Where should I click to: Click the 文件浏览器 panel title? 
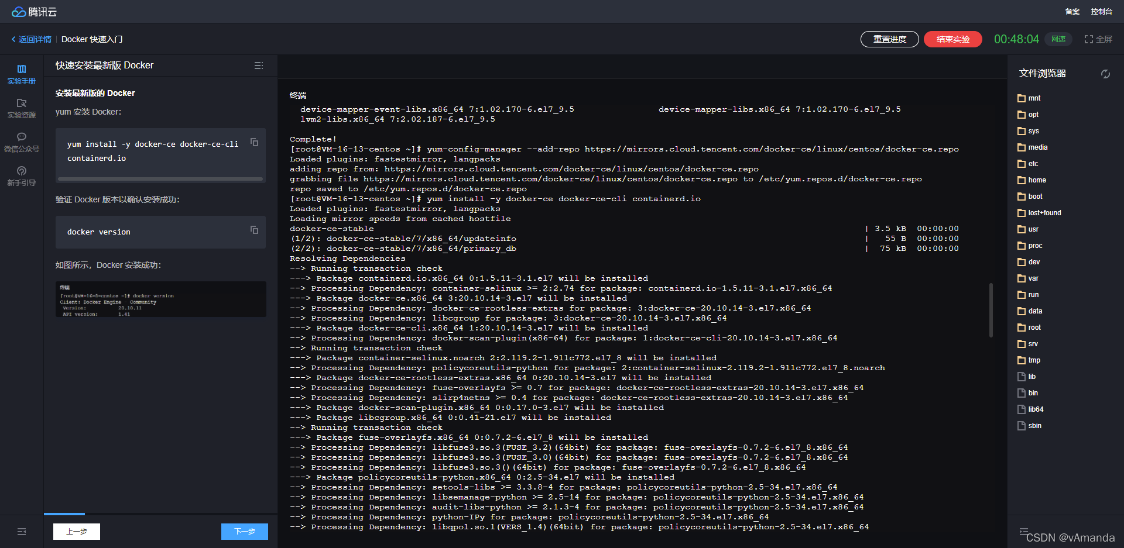coord(1042,74)
